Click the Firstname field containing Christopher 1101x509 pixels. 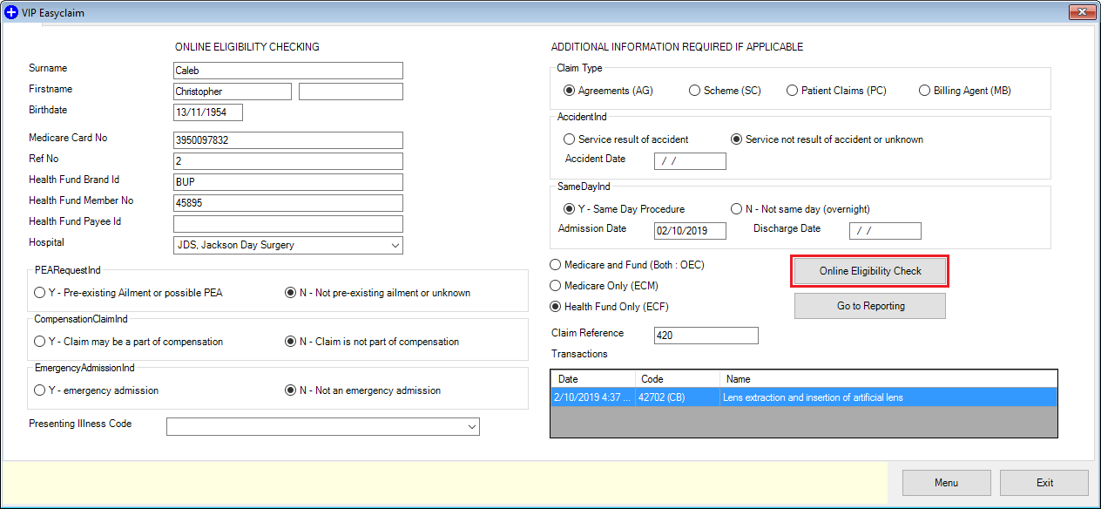click(x=233, y=92)
